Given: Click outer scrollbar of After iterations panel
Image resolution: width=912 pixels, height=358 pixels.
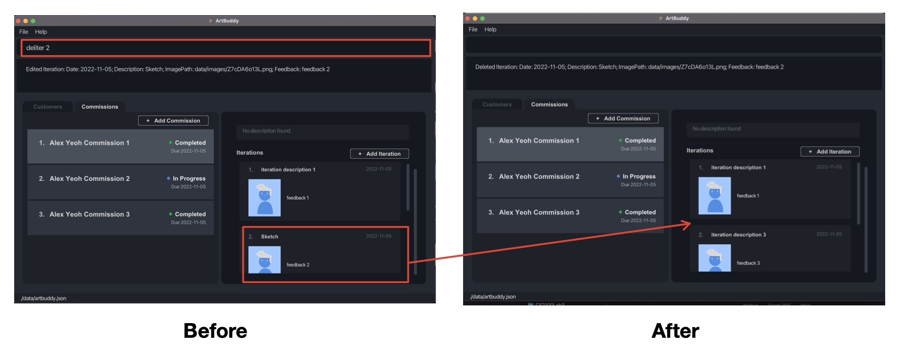Looking at the screenshot, I should click(x=866, y=219).
